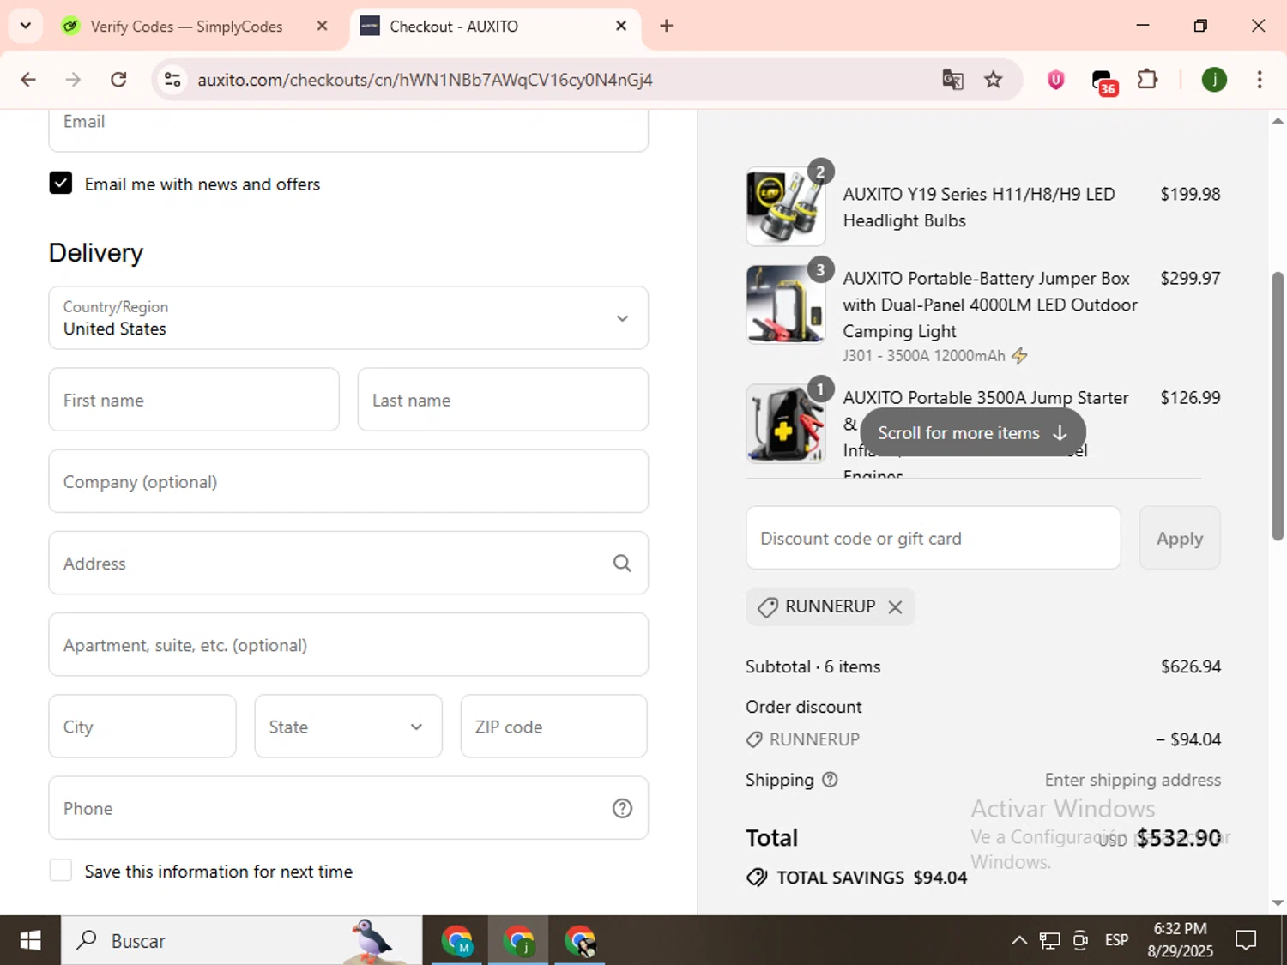Click the page scrollbar up arrow

(x=1278, y=121)
